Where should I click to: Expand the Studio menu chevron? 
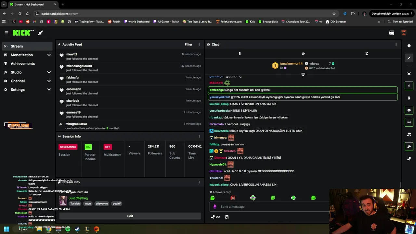tap(49, 72)
